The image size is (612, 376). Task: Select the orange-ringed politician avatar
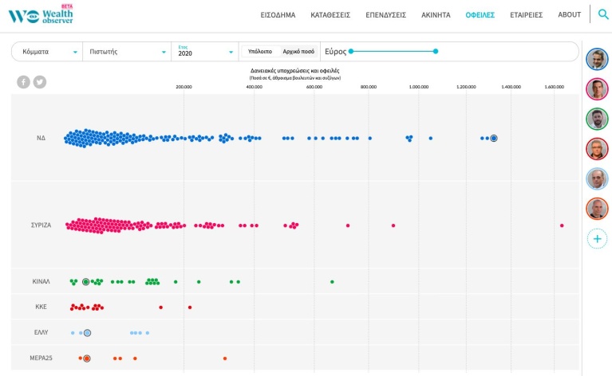tap(597, 209)
